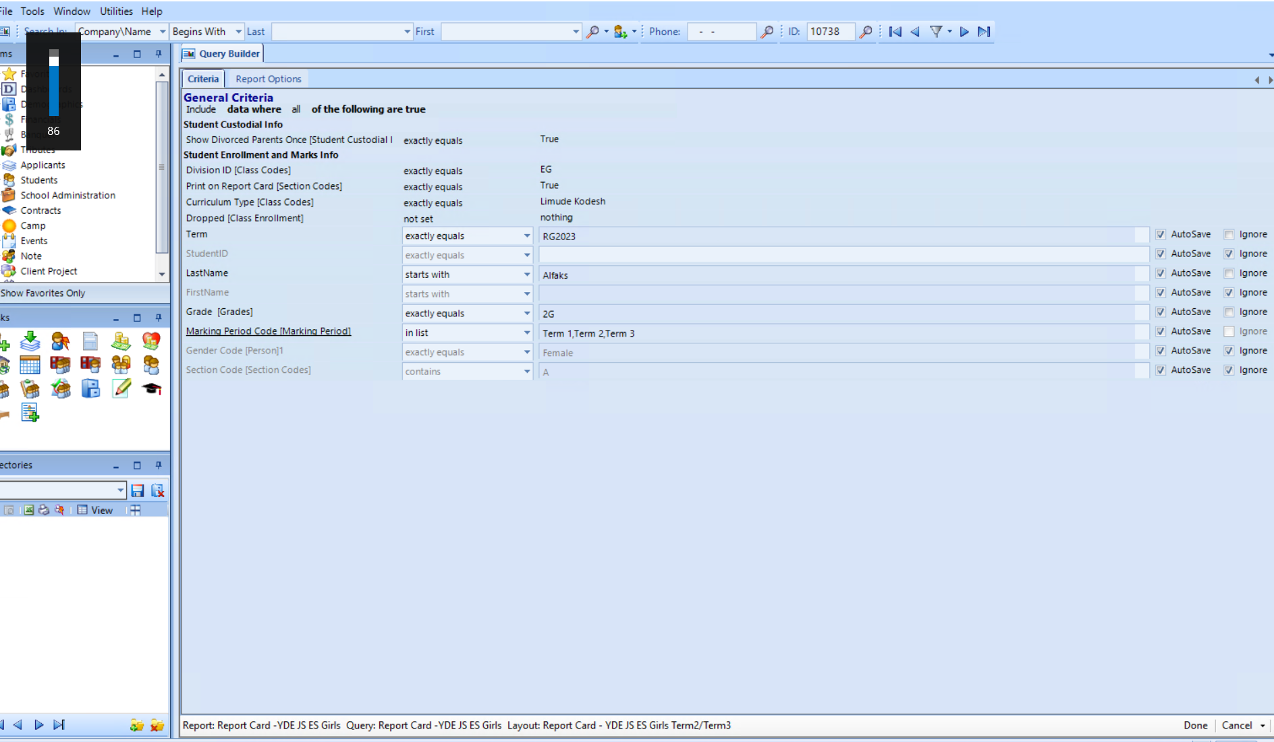
Task: Select School Administration in the tree
Action: 67,196
